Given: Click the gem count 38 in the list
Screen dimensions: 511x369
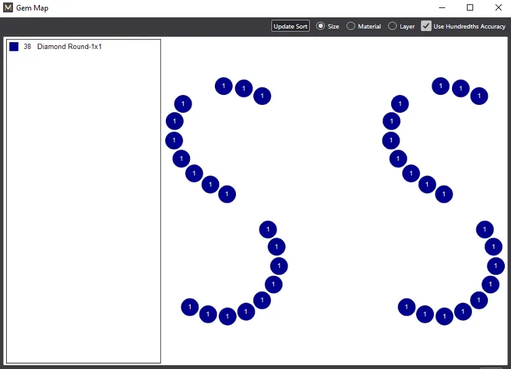Looking at the screenshot, I should click(x=27, y=47).
